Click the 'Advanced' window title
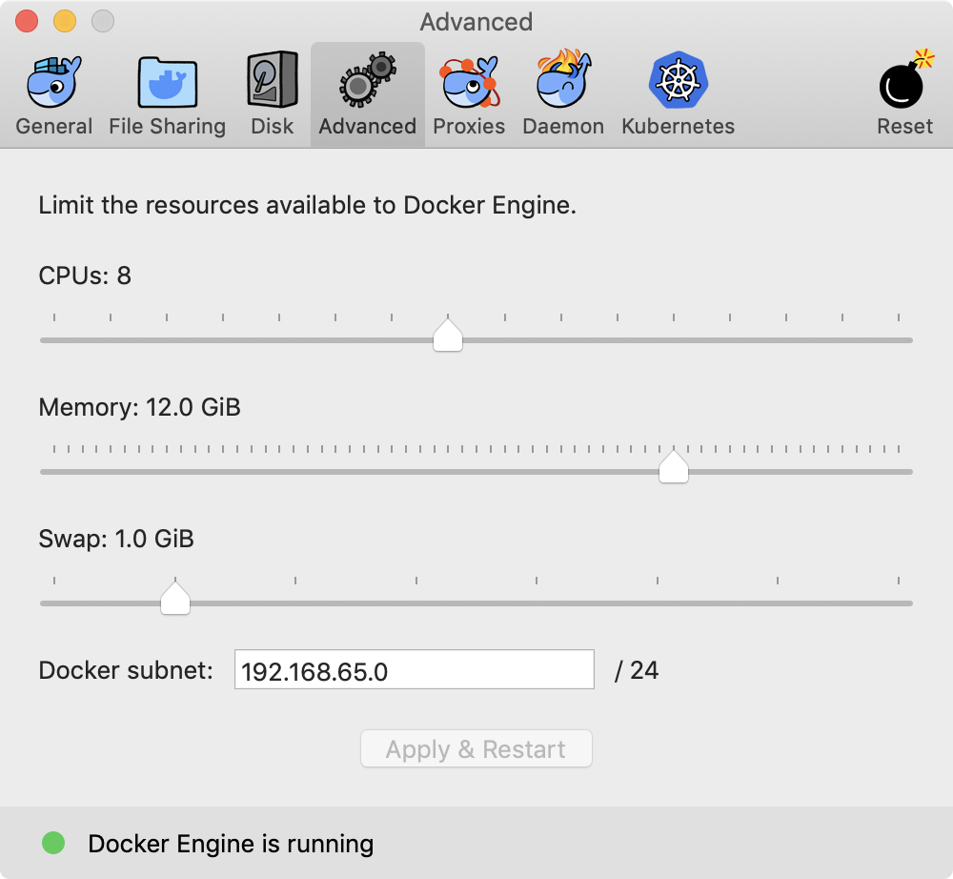This screenshot has height=879, width=953. pos(476,22)
